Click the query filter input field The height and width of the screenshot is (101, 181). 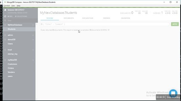click(x=104, y=24)
